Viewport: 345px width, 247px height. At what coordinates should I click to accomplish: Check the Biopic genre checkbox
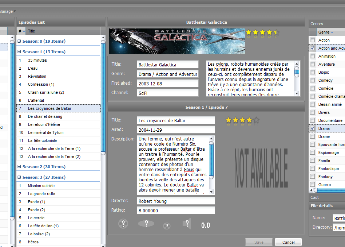(313, 72)
